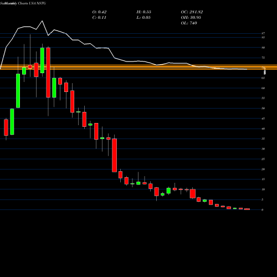
Task: Click the '30' price axis label
Action: [263, 149]
